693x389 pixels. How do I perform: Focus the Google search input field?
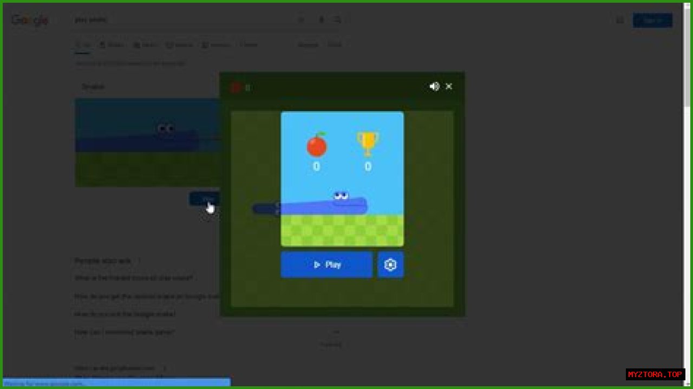pos(179,20)
